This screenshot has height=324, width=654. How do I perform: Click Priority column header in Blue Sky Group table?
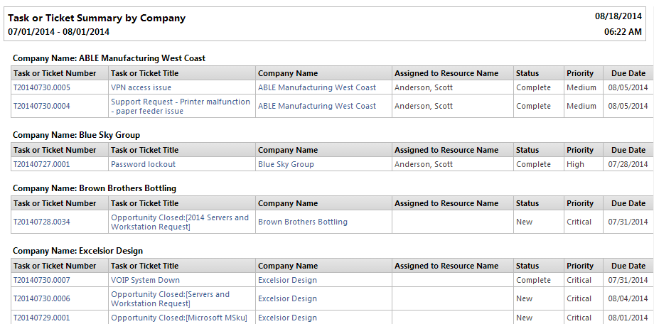pos(580,150)
